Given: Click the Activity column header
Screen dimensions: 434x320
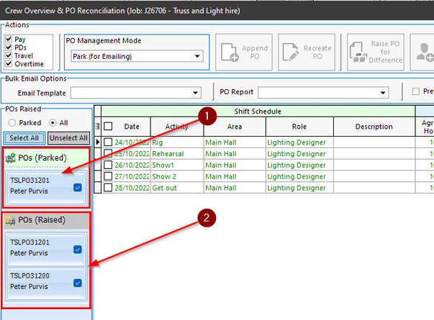Looking at the screenshot, I should point(176,126).
